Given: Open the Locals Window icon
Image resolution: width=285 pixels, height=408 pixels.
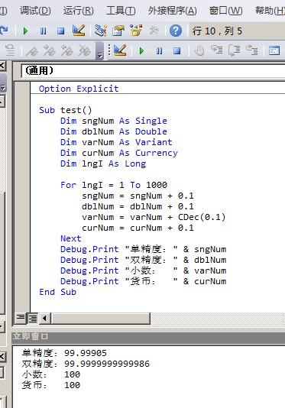Looking at the screenshot, I should pyautogui.click(x=274, y=50).
